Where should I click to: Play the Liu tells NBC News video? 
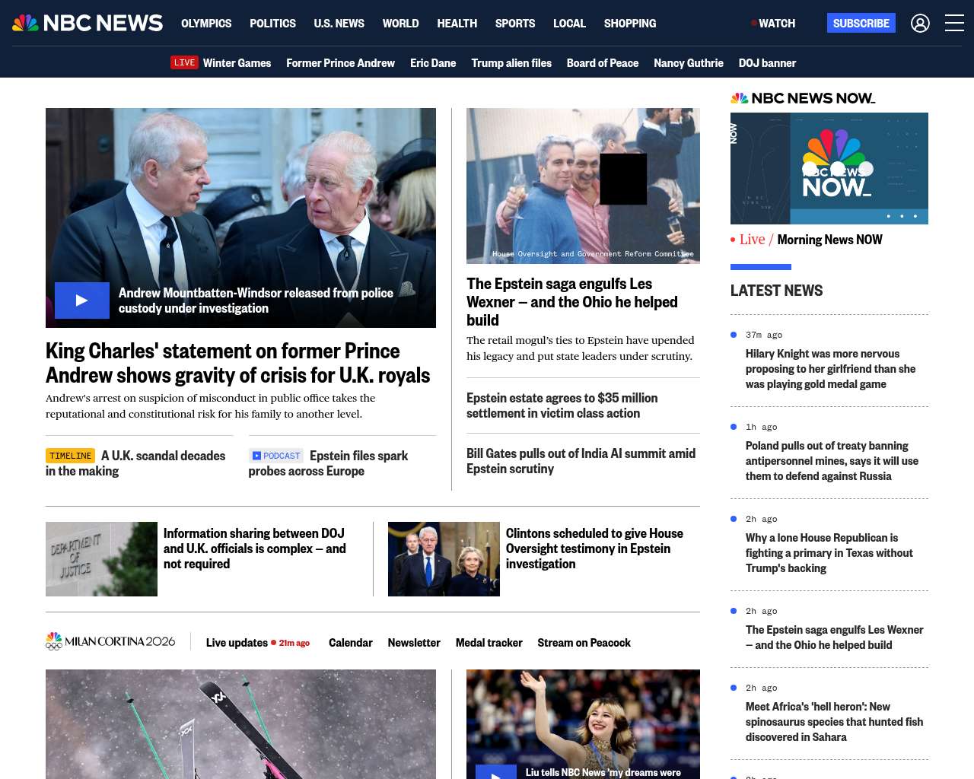(496, 771)
